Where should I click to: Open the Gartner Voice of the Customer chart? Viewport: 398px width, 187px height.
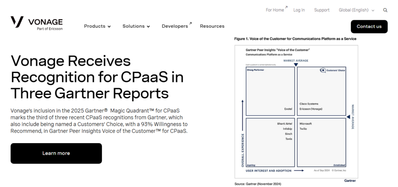(296, 112)
